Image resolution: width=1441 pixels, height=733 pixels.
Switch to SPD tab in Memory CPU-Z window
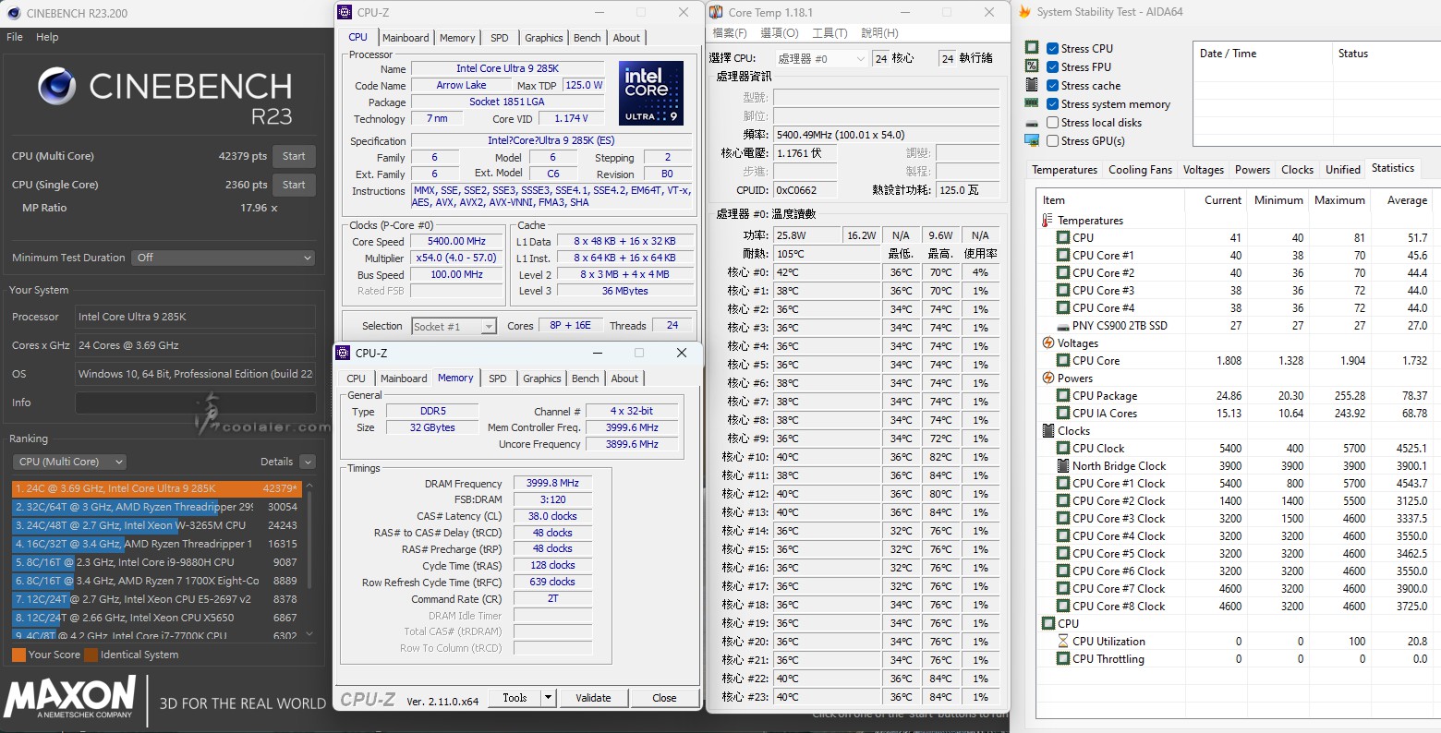point(498,379)
